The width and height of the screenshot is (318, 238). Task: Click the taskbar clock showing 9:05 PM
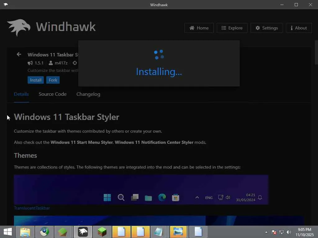(304, 232)
